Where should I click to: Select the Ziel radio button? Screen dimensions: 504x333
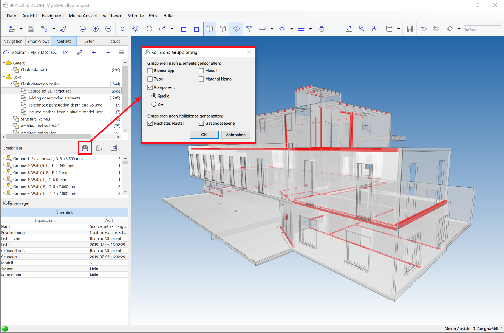(154, 104)
